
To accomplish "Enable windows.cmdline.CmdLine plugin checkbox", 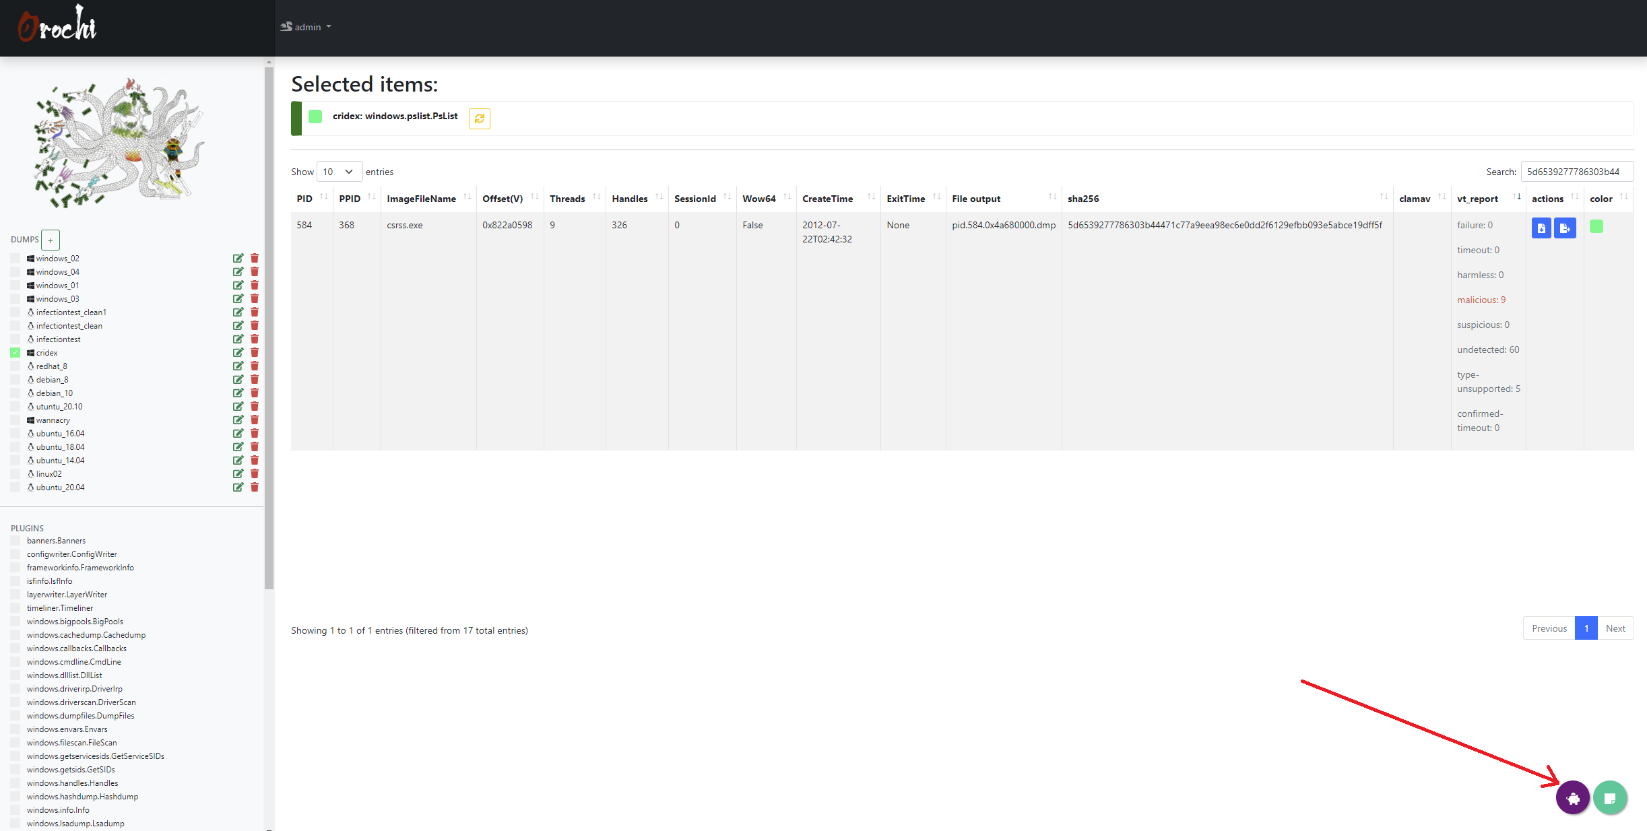I will [15, 662].
